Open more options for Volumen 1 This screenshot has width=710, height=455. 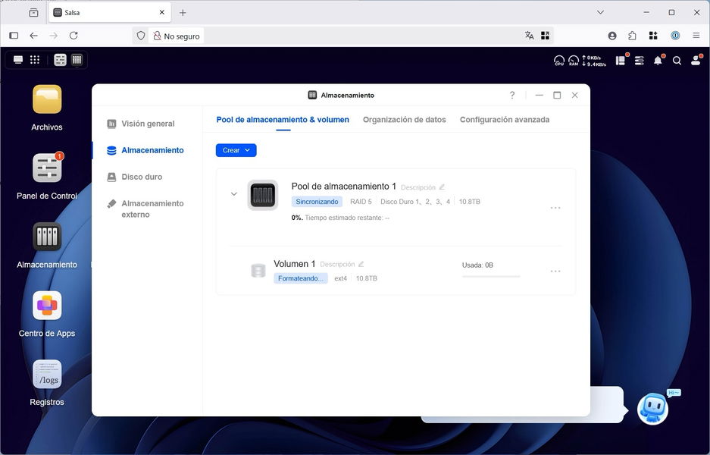click(555, 271)
